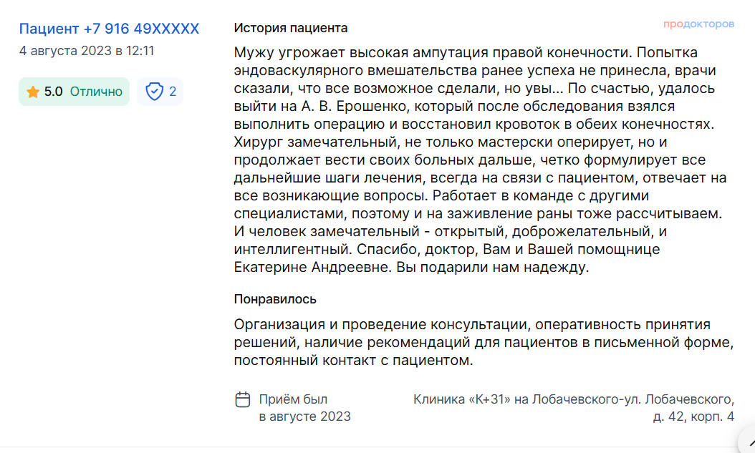This screenshot has height=453, width=755.
Task: Click the closing line Вы подарили нам надежду
Action: [493, 268]
